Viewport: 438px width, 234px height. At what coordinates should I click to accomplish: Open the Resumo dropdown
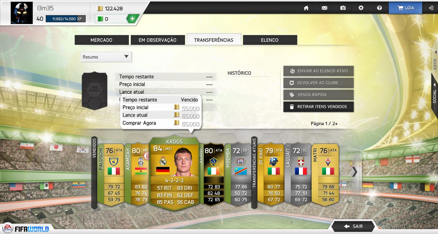coord(106,57)
